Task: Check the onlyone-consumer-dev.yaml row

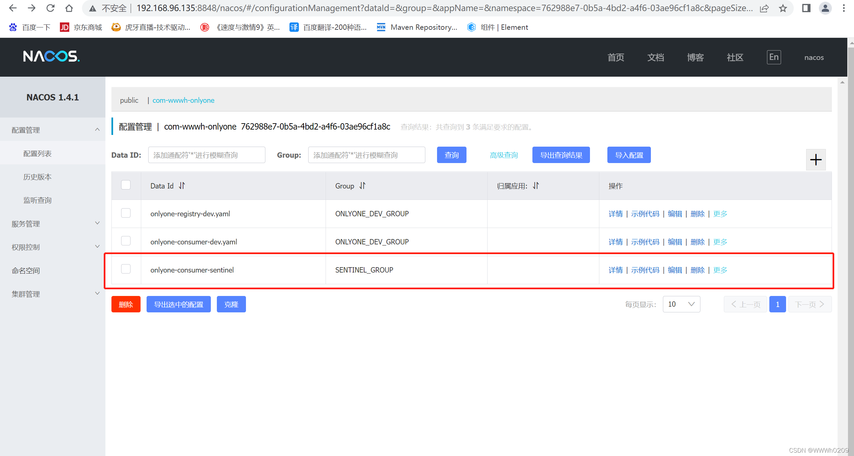Action: [126, 241]
